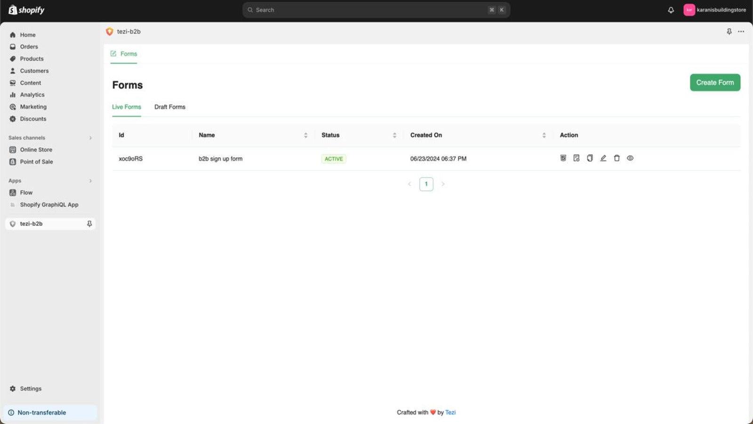Select the Flow app in sidebar
753x424 pixels.
26,192
